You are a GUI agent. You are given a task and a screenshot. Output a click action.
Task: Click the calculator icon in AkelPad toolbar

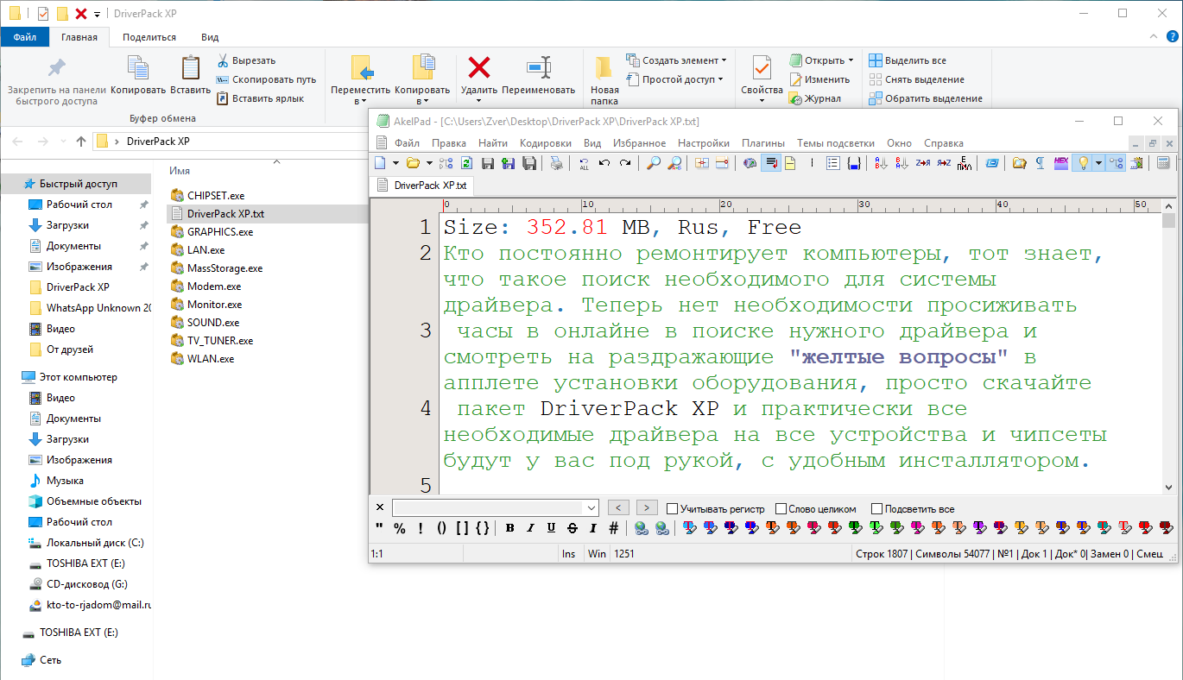pos(1163,162)
